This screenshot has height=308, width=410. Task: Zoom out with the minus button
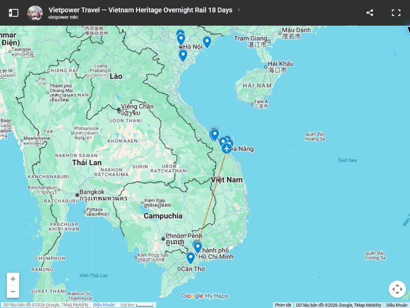tap(13, 291)
